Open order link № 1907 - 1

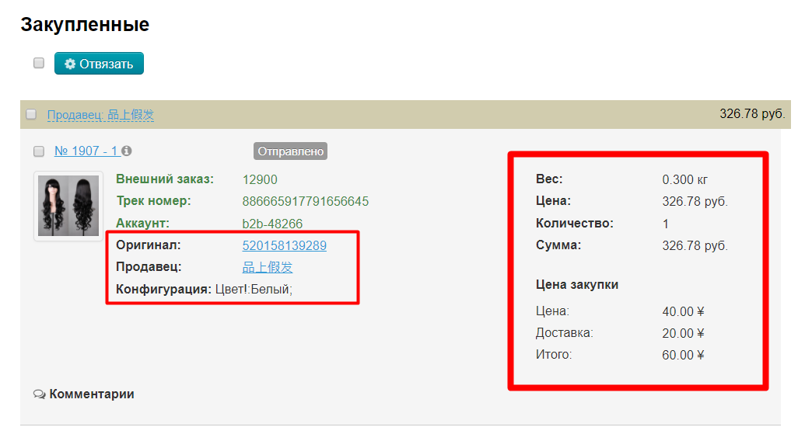point(86,151)
